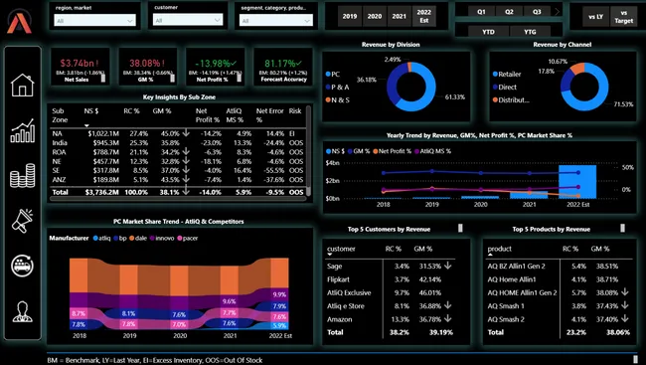Open the region, market dropdown

94,20
